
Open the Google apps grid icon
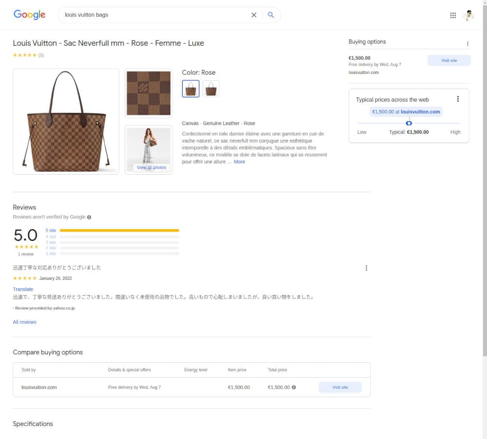click(453, 15)
